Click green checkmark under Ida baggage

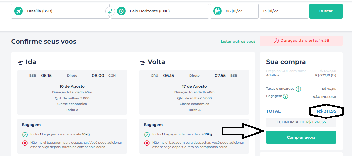point(25,135)
